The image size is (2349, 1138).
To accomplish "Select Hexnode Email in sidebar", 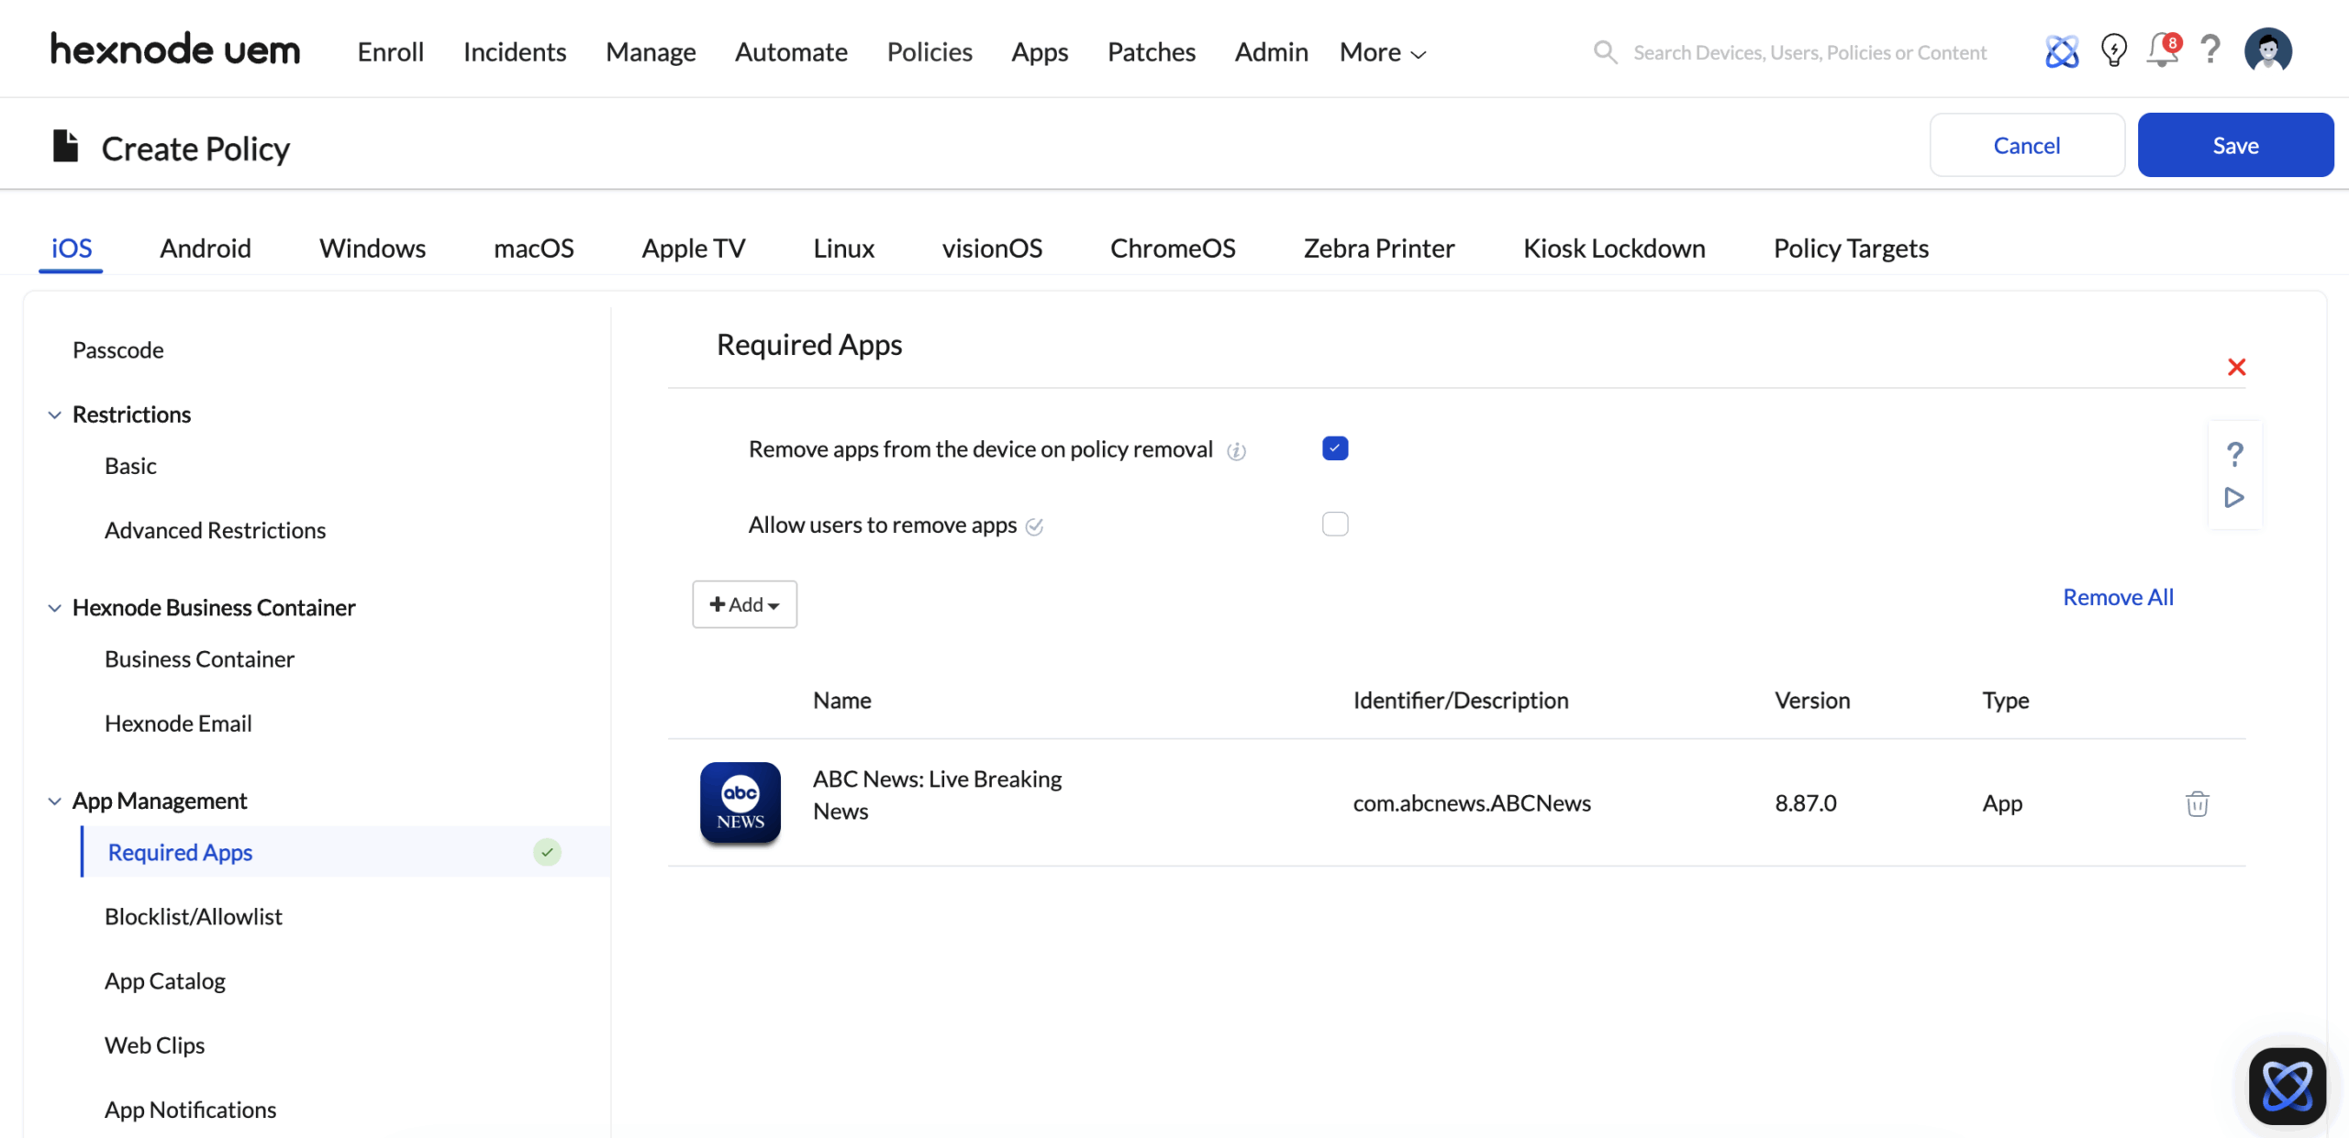I will click(x=178, y=724).
